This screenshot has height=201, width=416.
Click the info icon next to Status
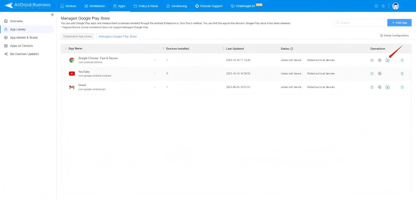(291, 49)
